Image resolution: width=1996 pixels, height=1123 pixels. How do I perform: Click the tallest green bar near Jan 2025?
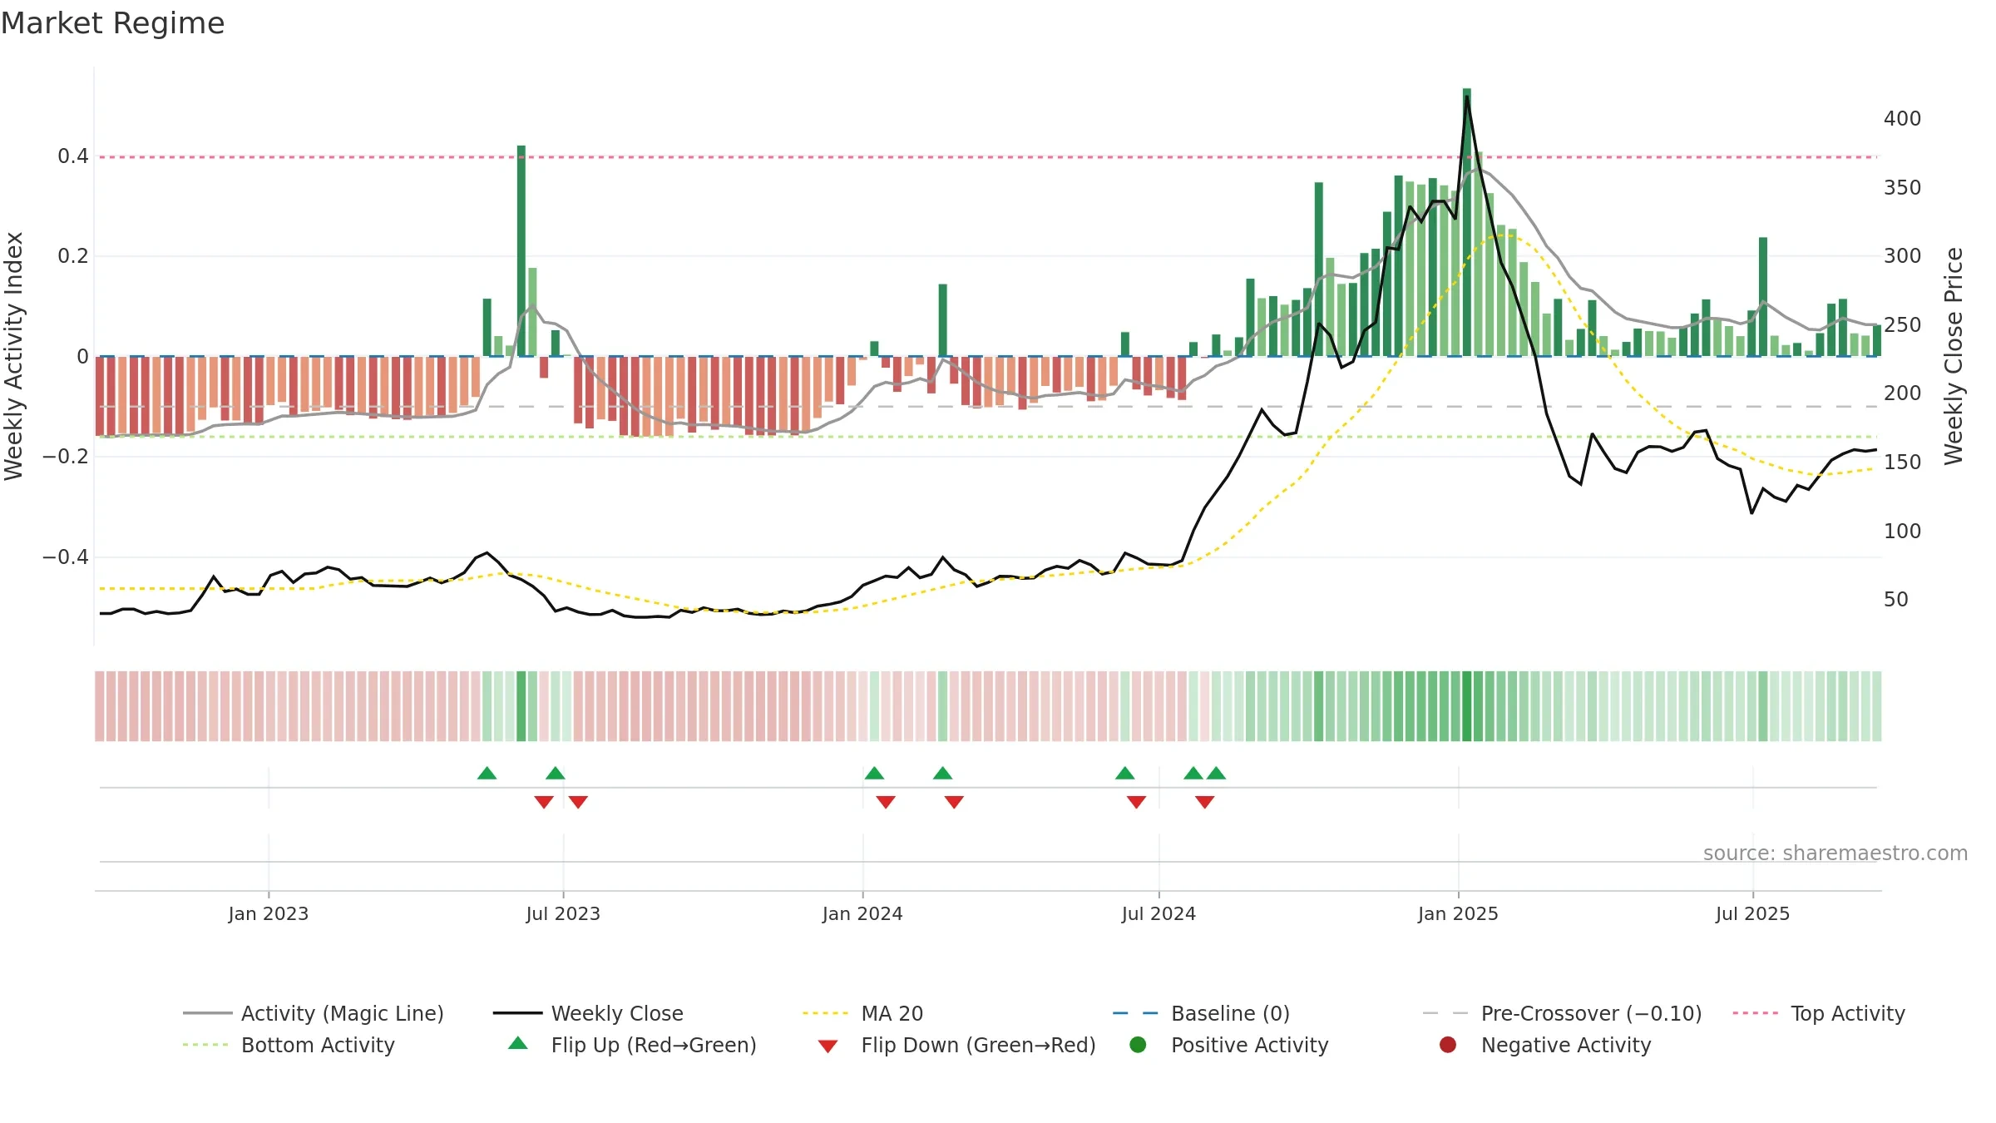click(x=1467, y=222)
